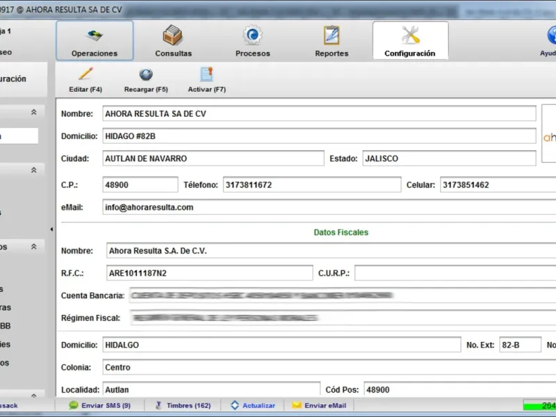Click the Timbres (162) status item

click(183, 405)
